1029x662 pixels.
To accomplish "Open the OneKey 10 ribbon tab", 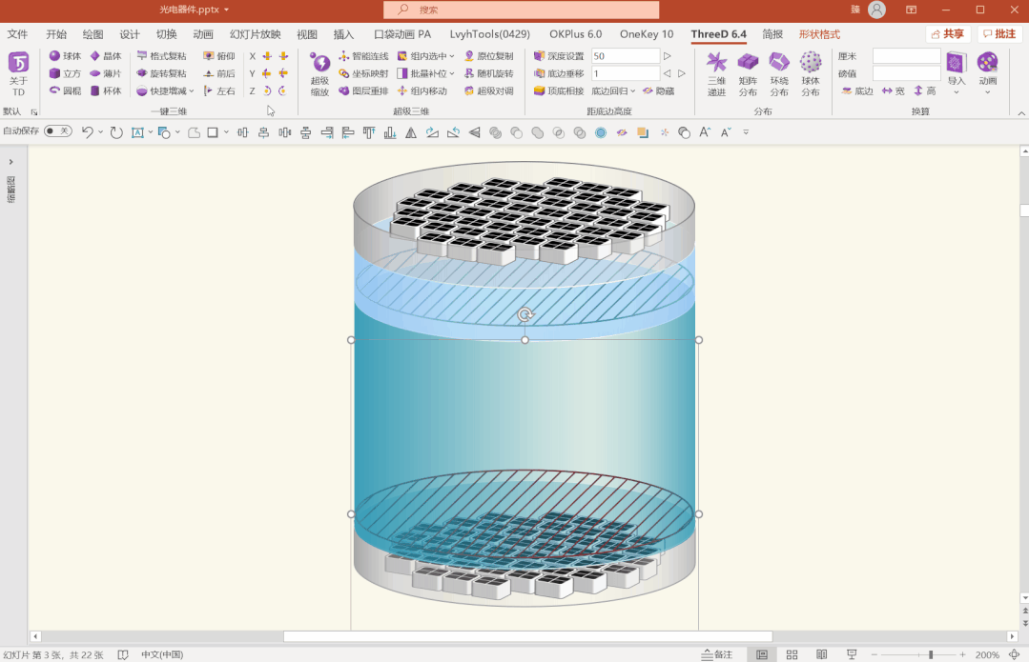I will (x=646, y=34).
